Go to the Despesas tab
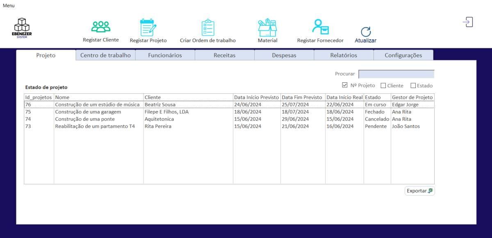 click(x=284, y=55)
